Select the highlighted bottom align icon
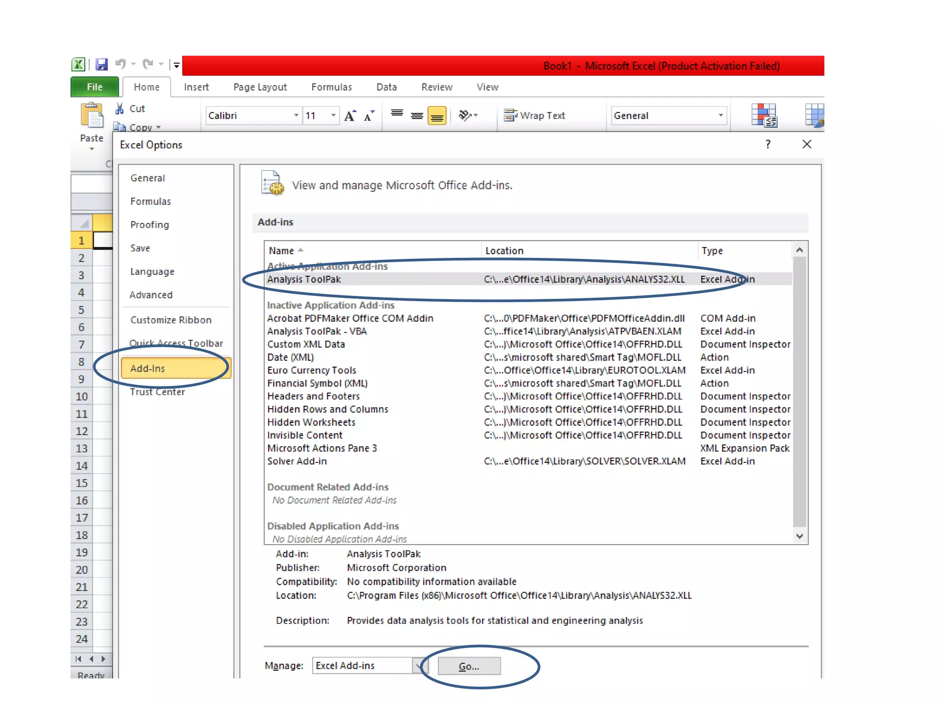The height and width of the screenshot is (706, 942). coord(437,116)
